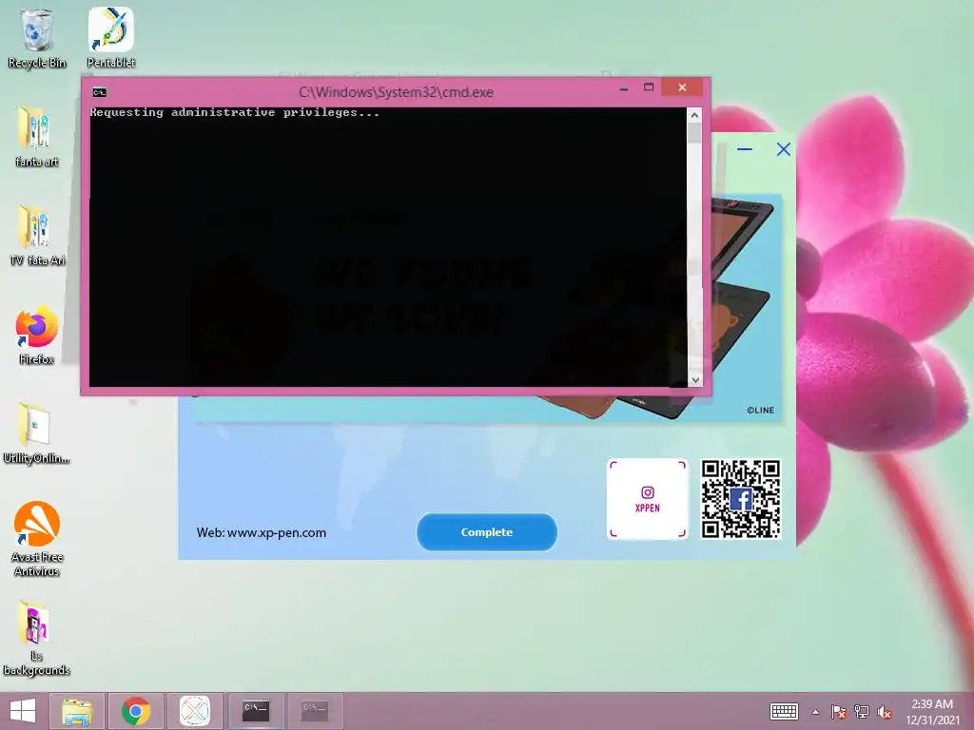974x730 pixels.
Task: Click the cmd.exe title bar system icon
Action: click(99, 92)
